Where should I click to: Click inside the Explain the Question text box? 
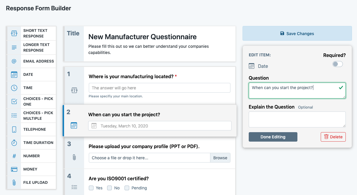point(297,119)
